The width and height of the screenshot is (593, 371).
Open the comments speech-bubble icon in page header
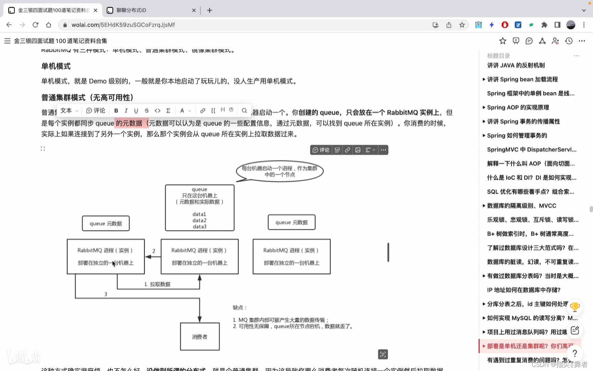point(529,41)
